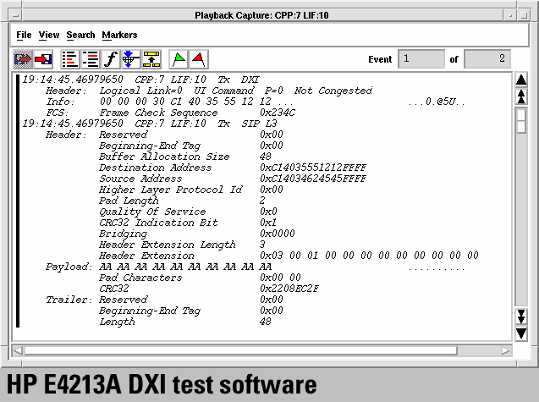Click the first toolbar icon with red arrow
This screenshot has width=539, height=402.
23,59
